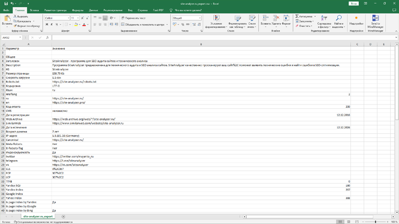Increase font size with the large A icon
This screenshot has width=399, height=224.
click(x=82, y=18)
